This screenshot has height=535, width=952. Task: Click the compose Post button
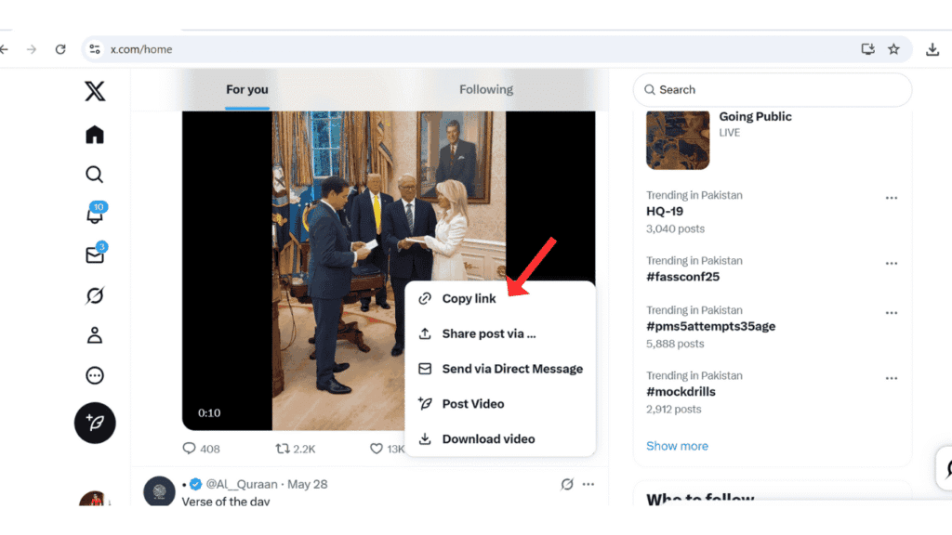pos(95,423)
